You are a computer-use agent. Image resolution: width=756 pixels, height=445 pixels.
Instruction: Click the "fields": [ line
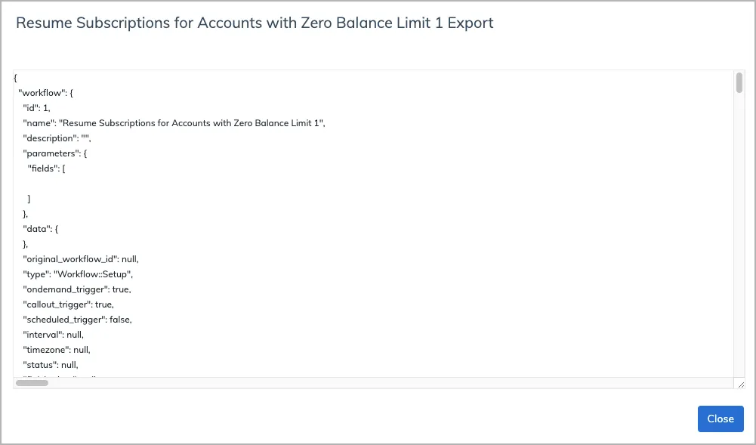pyautogui.click(x=46, y=168)
